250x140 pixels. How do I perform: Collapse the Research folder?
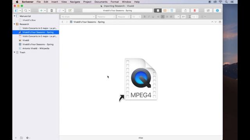[x=14, y=24]
